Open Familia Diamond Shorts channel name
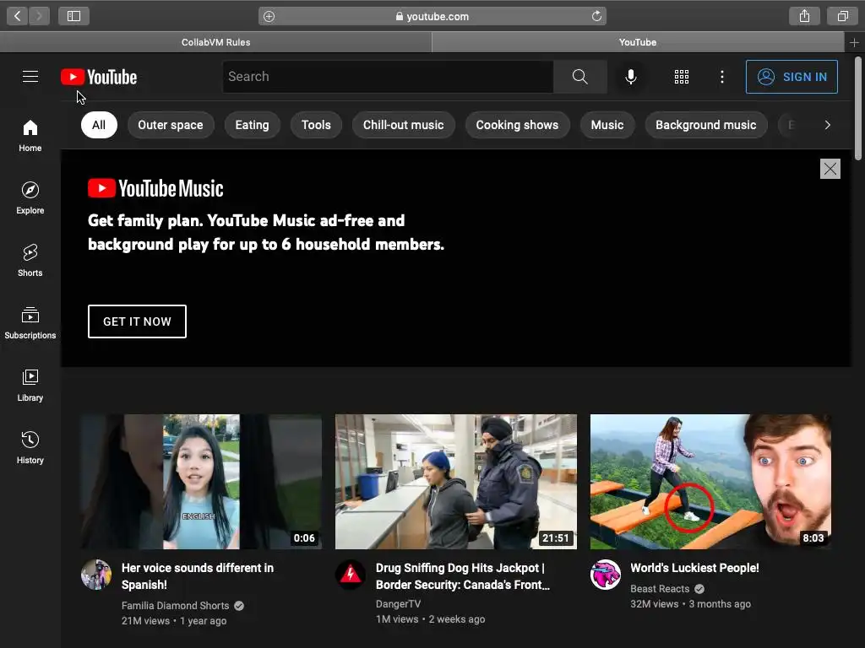The width and height of the screenshot is (865, 648). [175, 605]
